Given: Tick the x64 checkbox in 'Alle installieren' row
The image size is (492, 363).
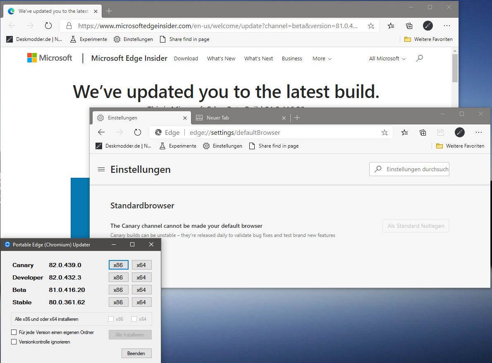Looking at the screenshot, I should pyautogui.click(x=134, y=319).
